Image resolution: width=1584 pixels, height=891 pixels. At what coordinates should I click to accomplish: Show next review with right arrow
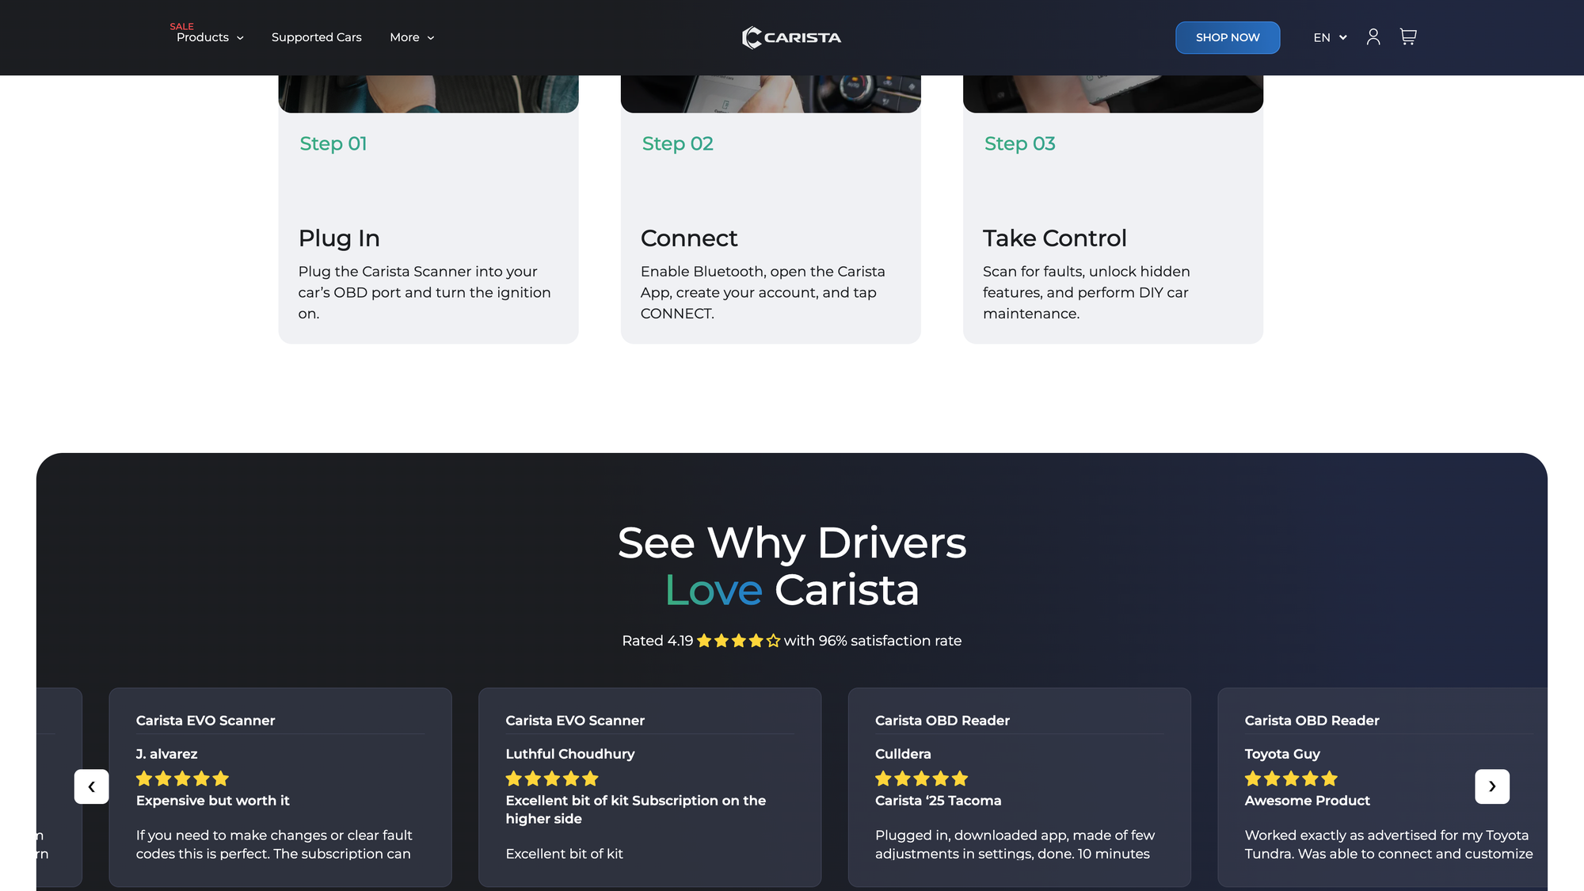click(x=1492, y=786)
